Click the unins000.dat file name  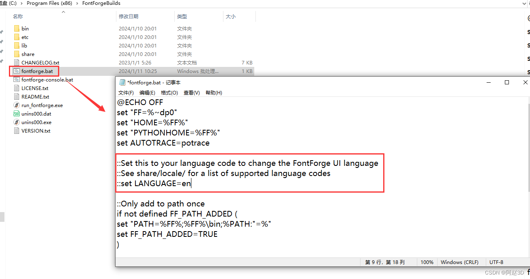pyautogui.click(x=36, y=114)
